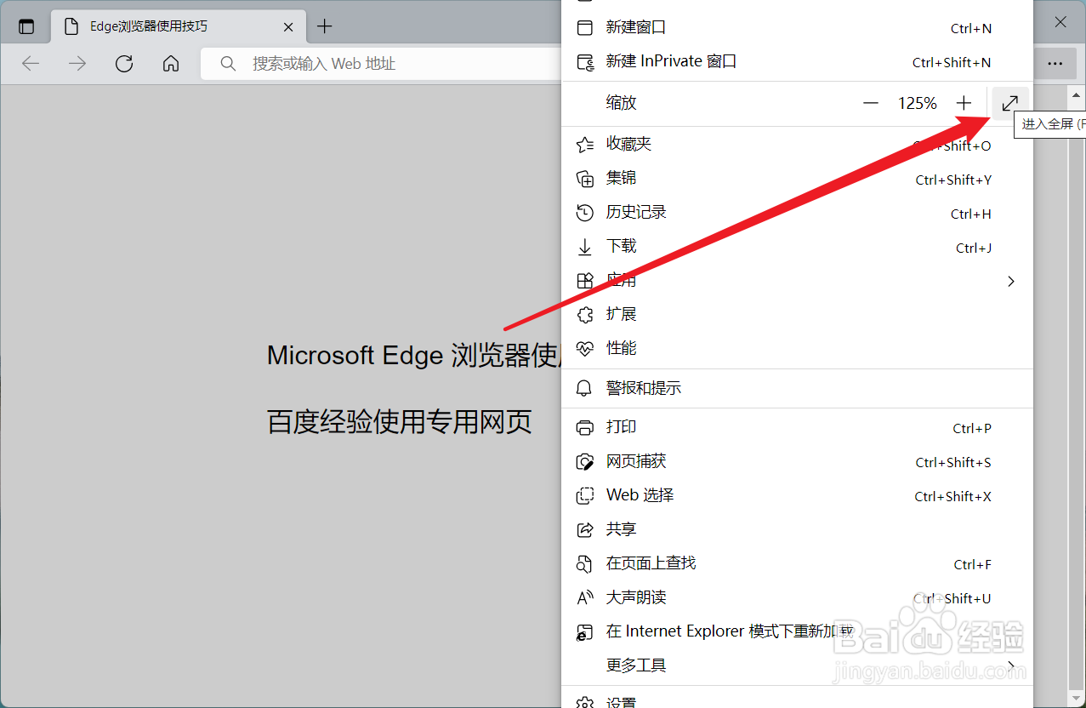
Task: Start Web 选择 tool
Action: click(798, 495)
